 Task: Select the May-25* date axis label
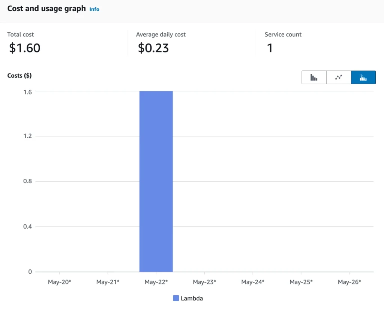(301, 282)
